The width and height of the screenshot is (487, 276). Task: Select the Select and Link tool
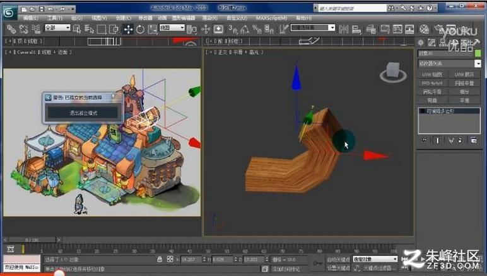11,29
